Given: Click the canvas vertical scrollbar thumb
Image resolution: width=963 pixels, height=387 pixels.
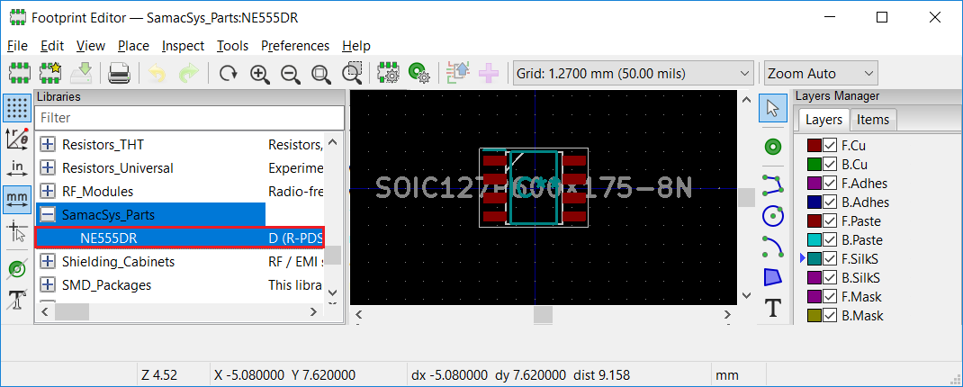Looking at the screenshot, I should [746, 197].
